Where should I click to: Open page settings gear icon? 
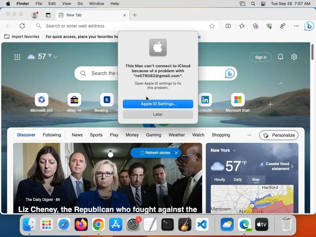pos(294,57)
